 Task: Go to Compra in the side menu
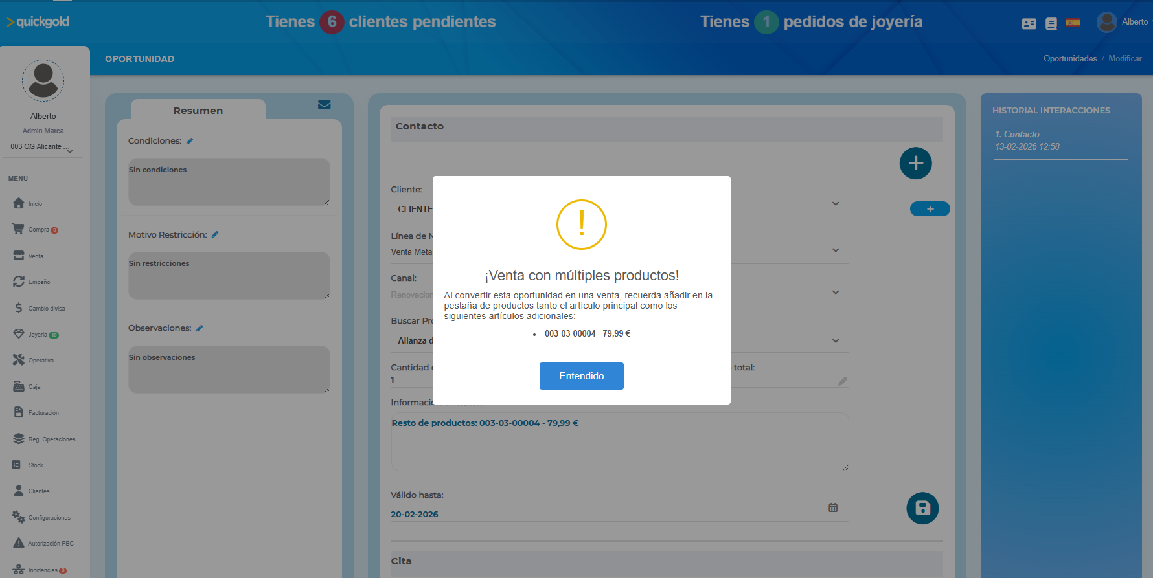point(38,230)
